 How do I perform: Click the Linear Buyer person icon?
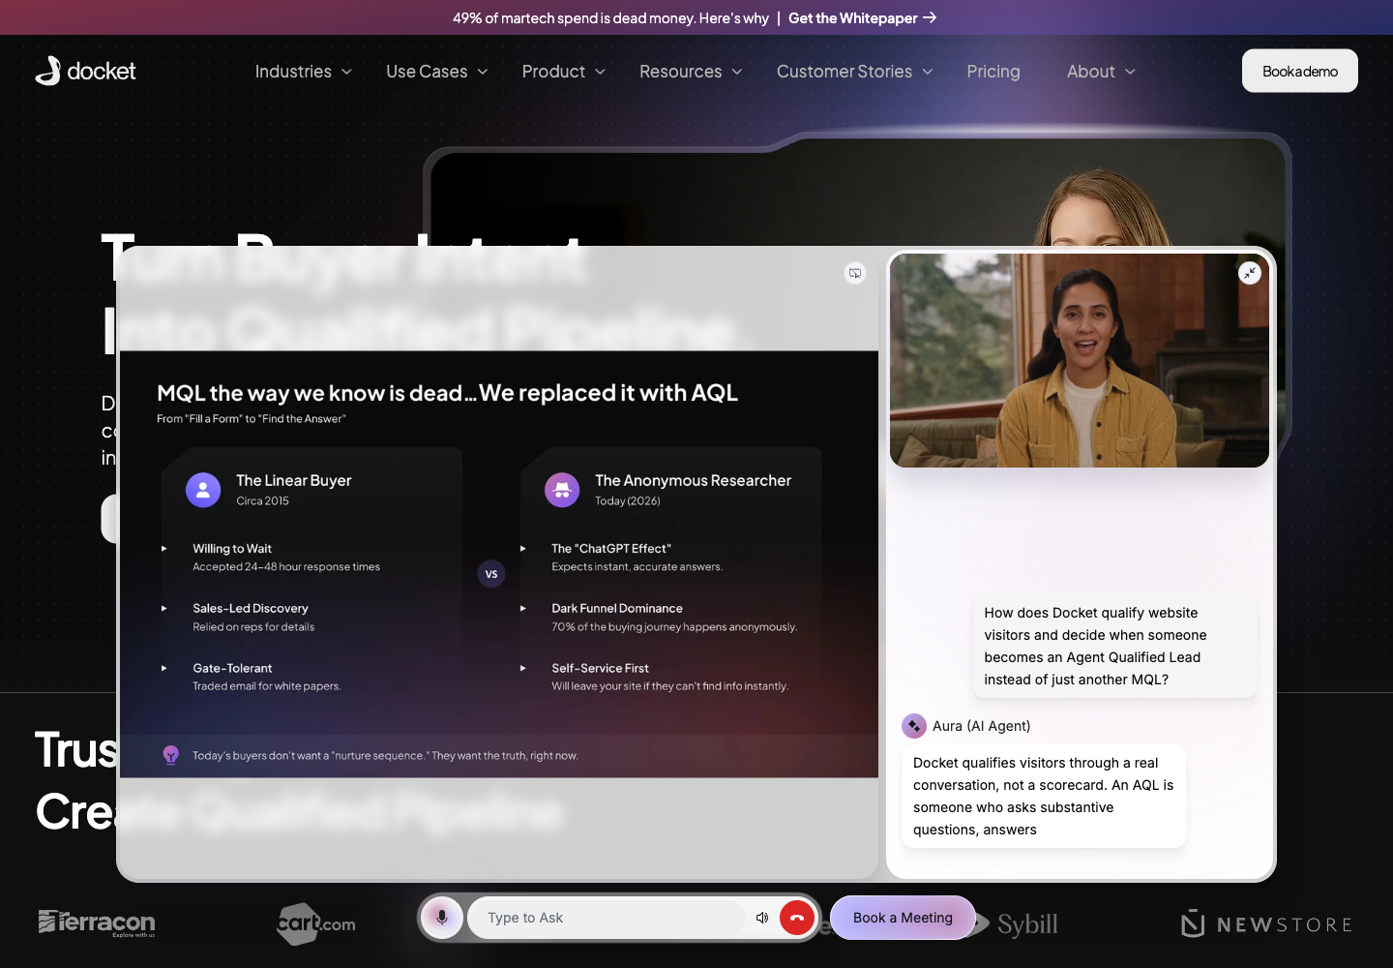(203, 490)
